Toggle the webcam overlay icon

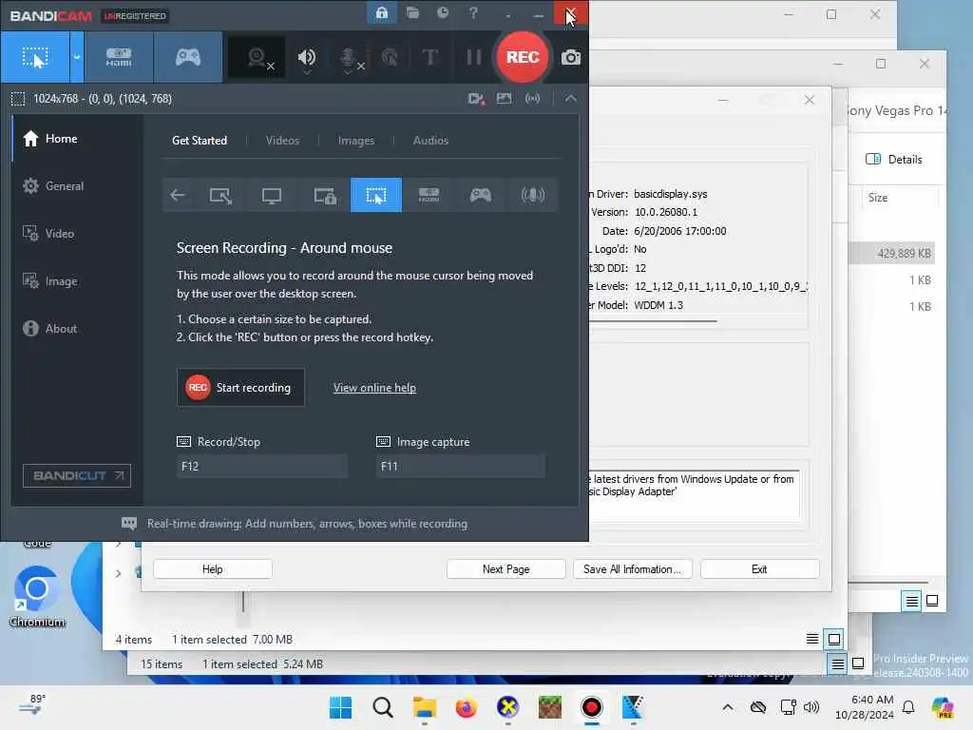257,58
